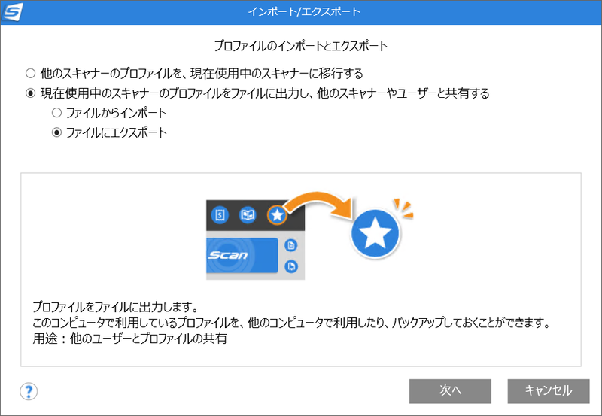Click the book profile icon in the illustration

(248, 215)
